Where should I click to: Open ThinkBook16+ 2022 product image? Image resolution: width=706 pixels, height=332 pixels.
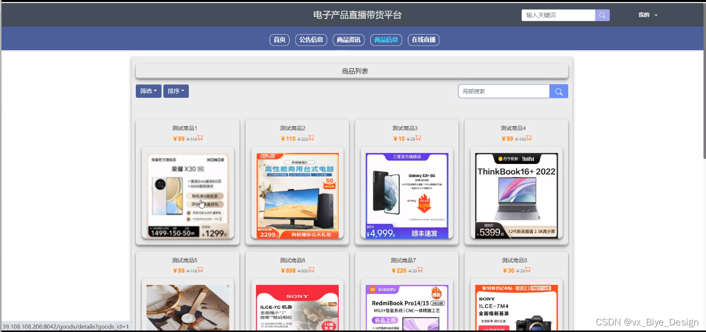click(517, 195)
